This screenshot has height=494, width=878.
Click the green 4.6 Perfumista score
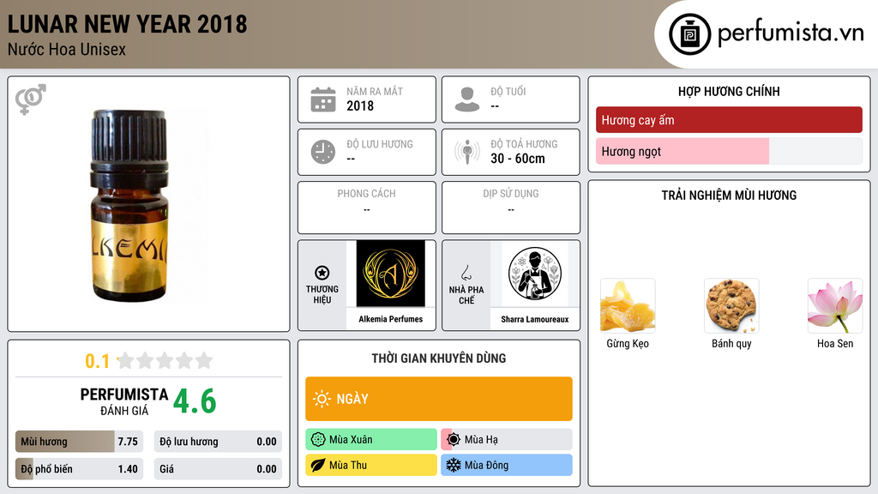click(x=195, y=401)
